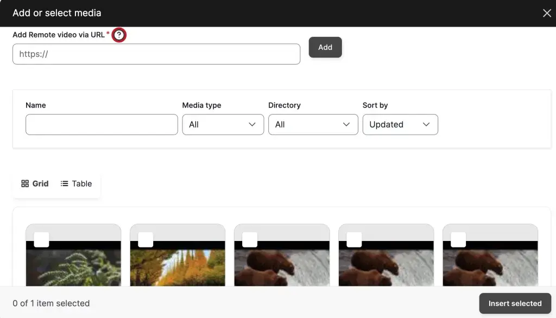The image size is (556, 318).
Task: Click the Table list icon
Action: (64, 183)
